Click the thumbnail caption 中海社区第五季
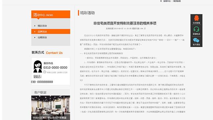The width and height of the screenshot is (213, 120). (49, 118)
